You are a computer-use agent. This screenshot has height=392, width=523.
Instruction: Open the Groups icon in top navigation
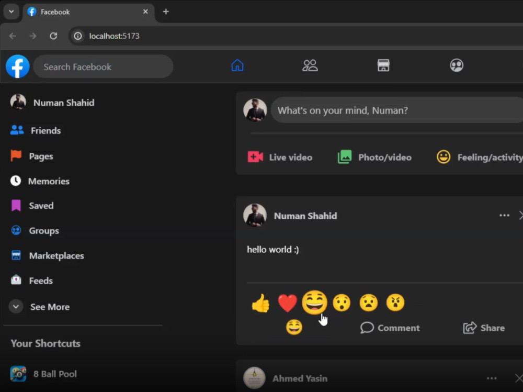click(x=457, y=65)
